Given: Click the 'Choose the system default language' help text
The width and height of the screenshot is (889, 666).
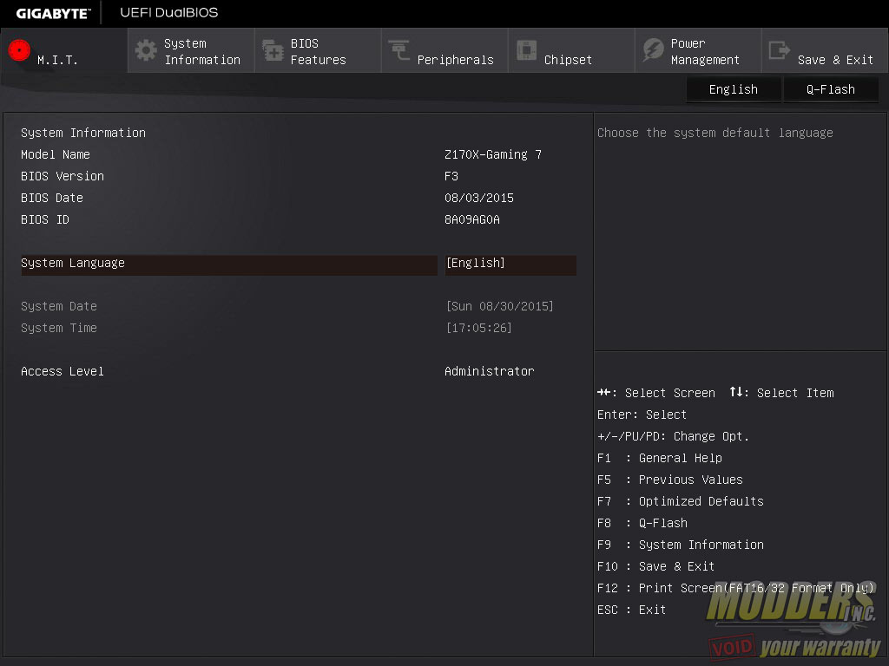Looking at the screenshot, I should point(715,133).
